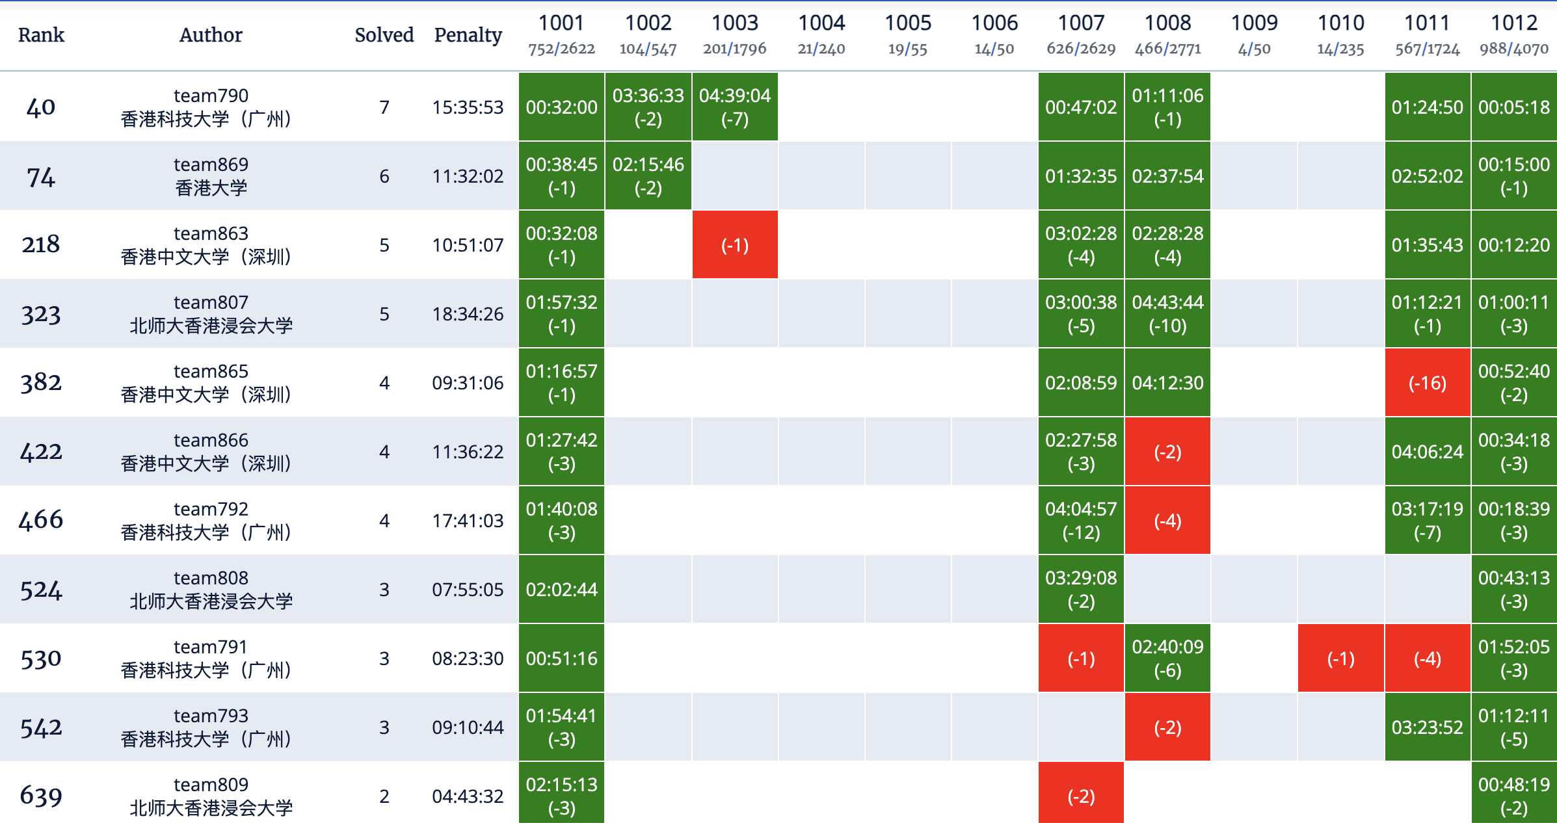This screenshot has height=823, width=1557.
Task: Click the Author column header
Action: [211, 35]
